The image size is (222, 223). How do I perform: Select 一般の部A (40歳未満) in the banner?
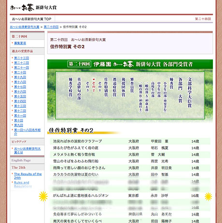147,97
